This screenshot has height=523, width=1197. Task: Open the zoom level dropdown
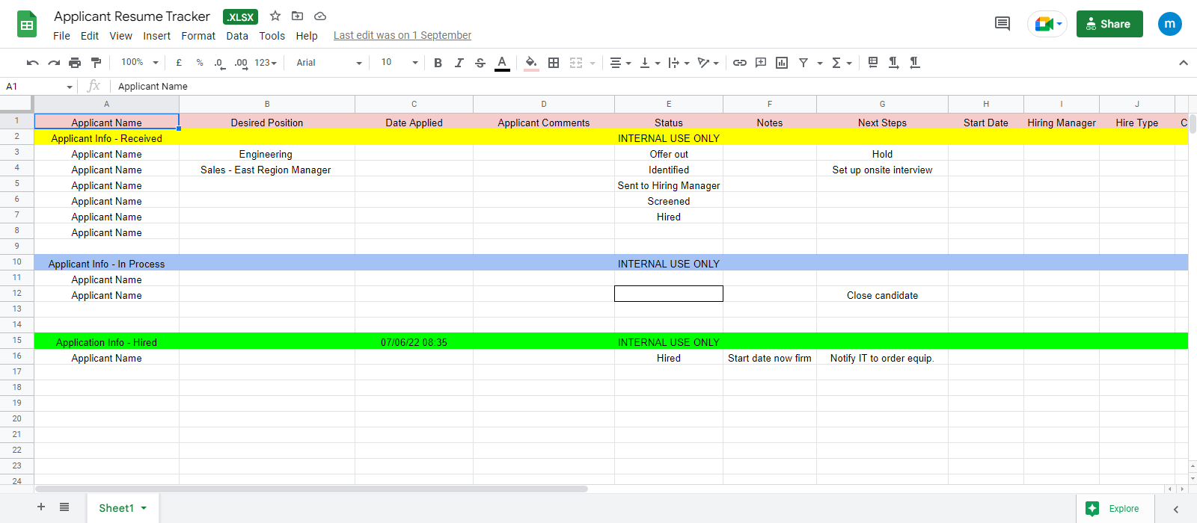click(140, 63)
